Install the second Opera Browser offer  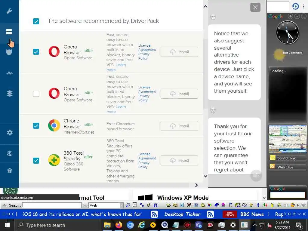click(x=179, y=94)
